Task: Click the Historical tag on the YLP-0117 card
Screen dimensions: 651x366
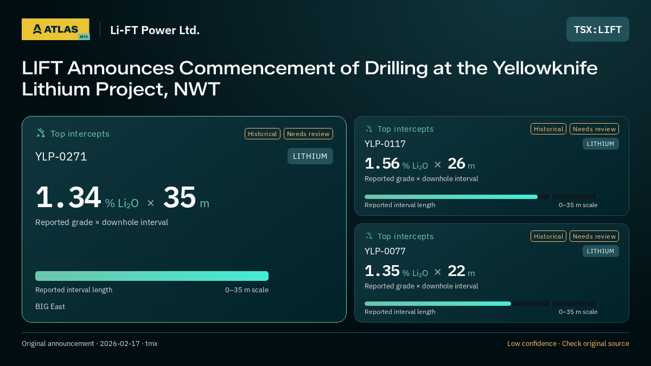Action: coord(548,129)
